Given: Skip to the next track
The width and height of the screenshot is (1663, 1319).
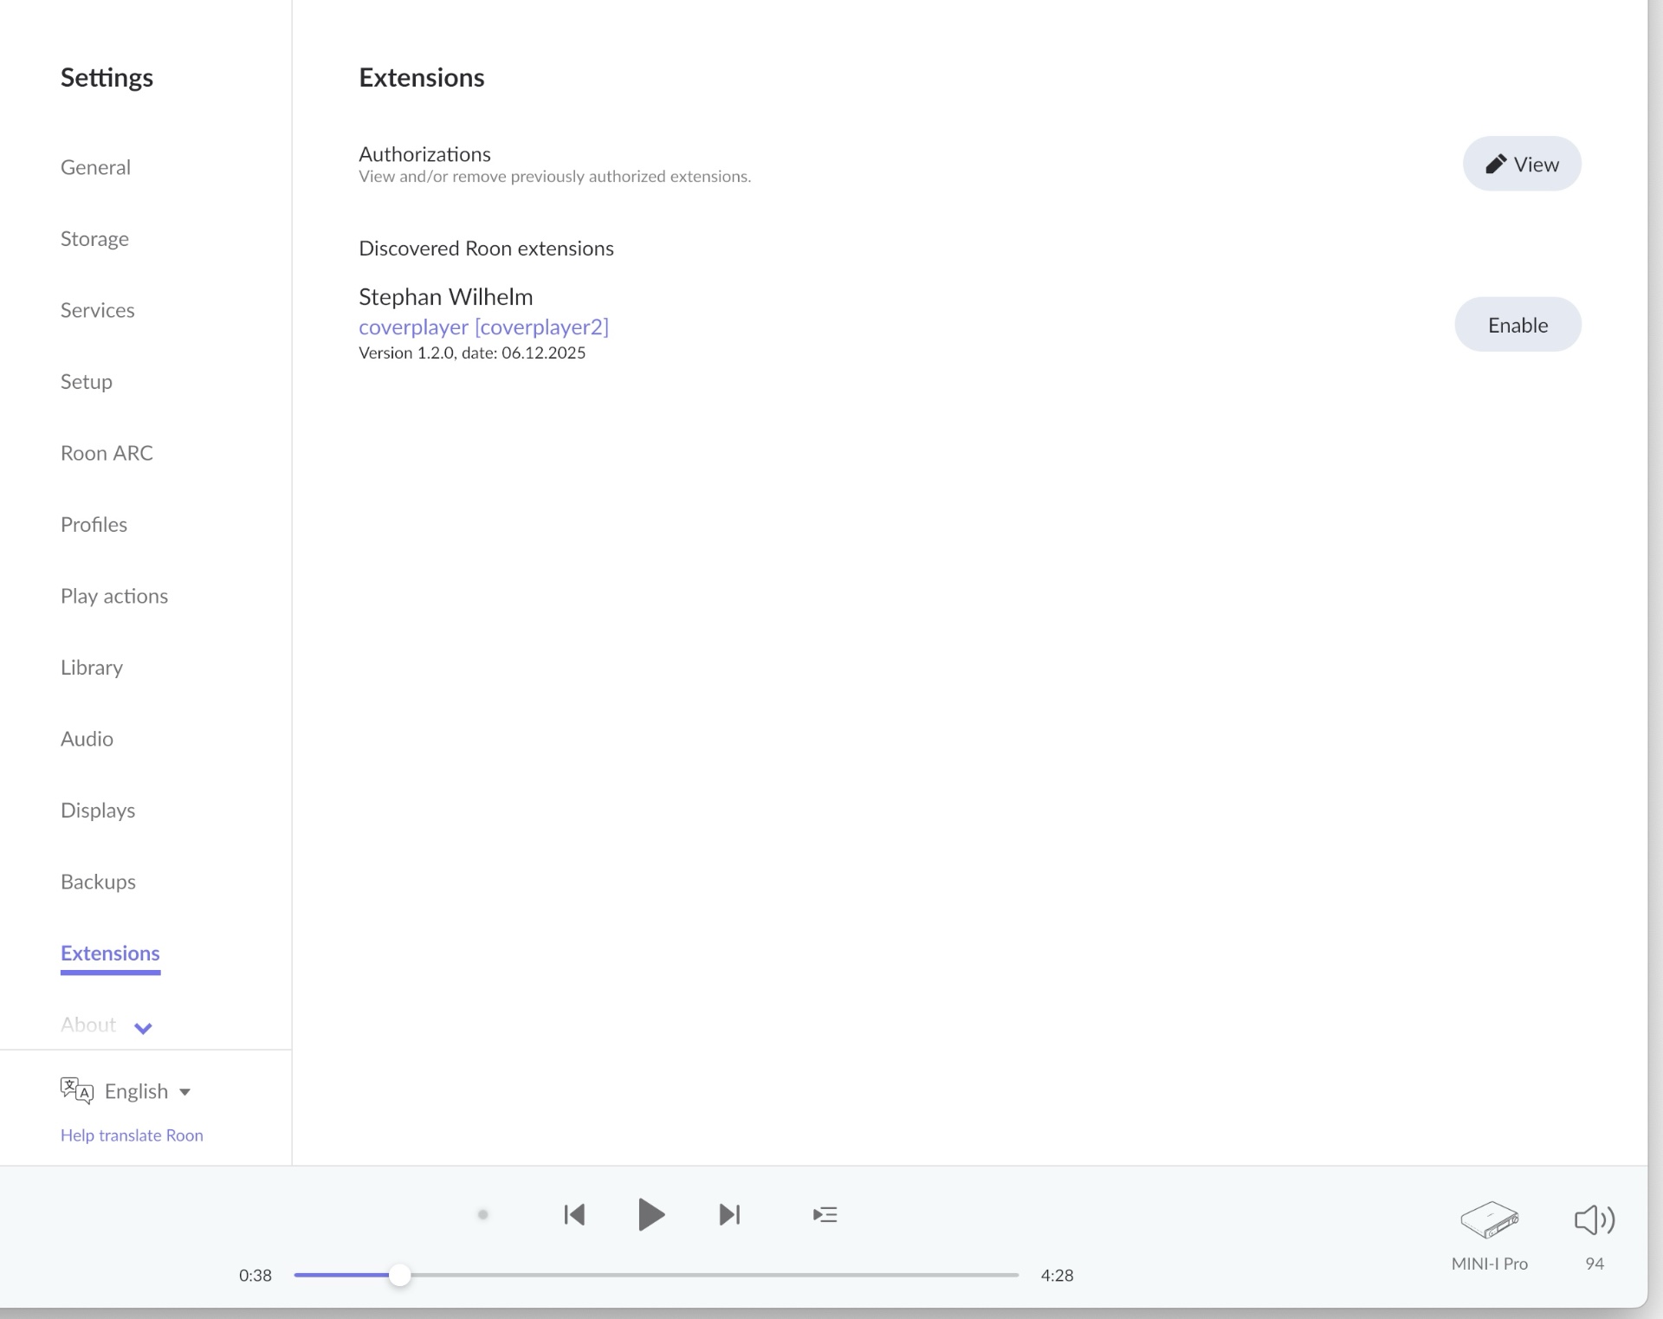Looking at the screenshot, I should pyautogui.click(x=729, y=1214).
